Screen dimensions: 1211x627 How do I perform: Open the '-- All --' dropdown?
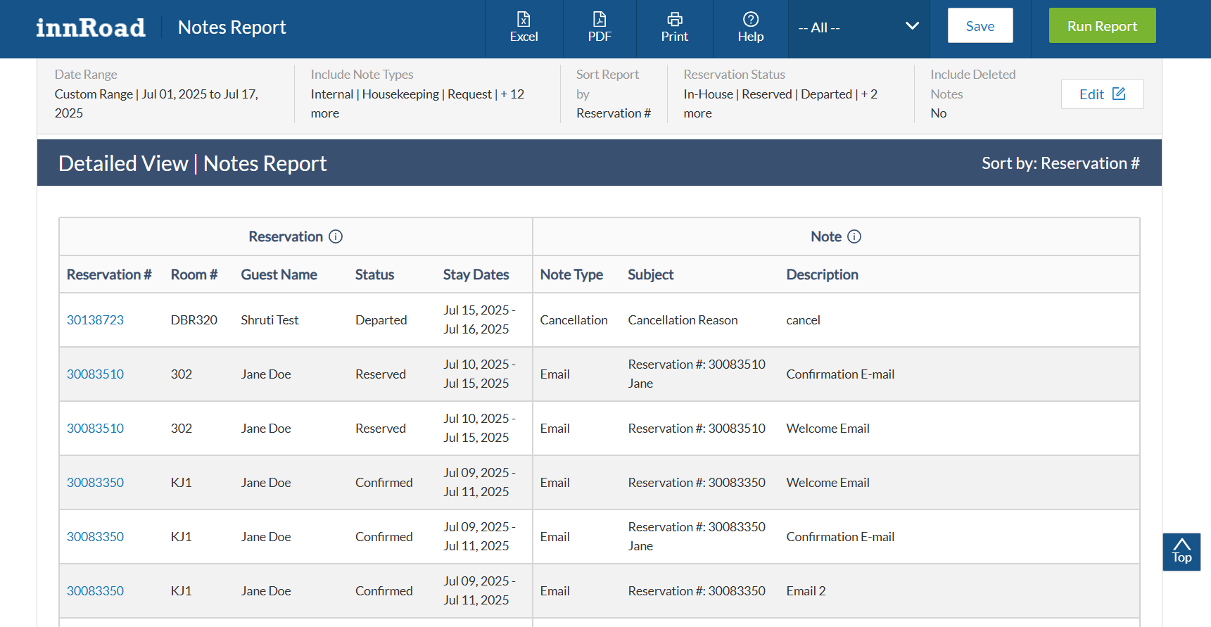pos(858,27)
